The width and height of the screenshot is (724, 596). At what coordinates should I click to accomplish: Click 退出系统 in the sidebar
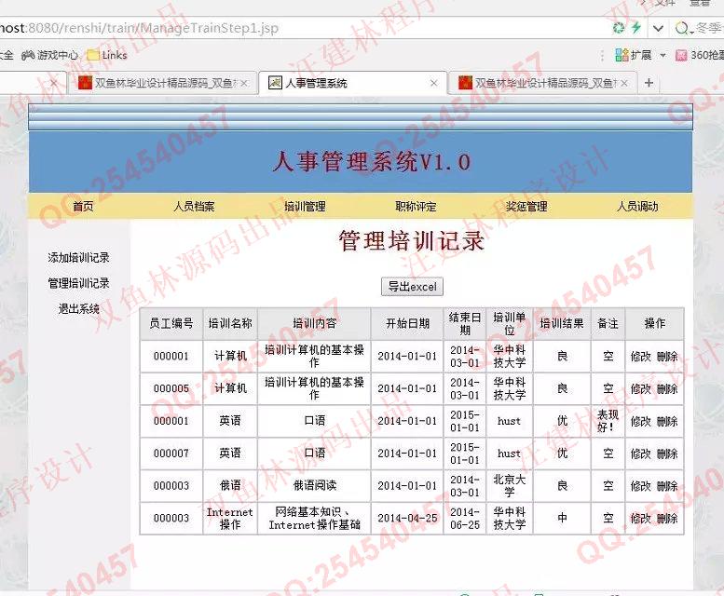coord(78,308)
